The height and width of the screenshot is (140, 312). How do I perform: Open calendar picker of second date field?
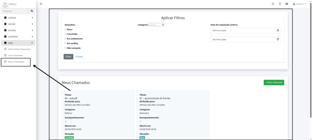coord(278,39)
